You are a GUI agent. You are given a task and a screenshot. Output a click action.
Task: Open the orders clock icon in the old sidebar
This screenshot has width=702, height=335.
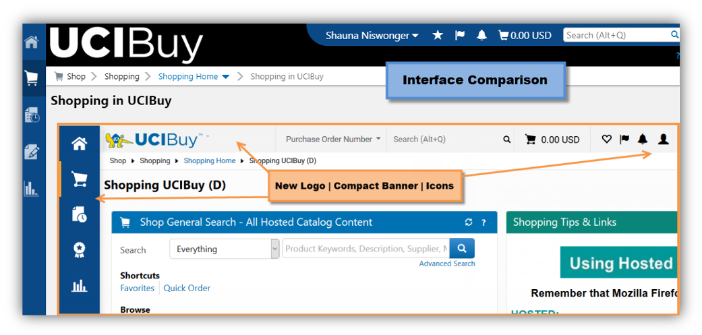[32, 115]
